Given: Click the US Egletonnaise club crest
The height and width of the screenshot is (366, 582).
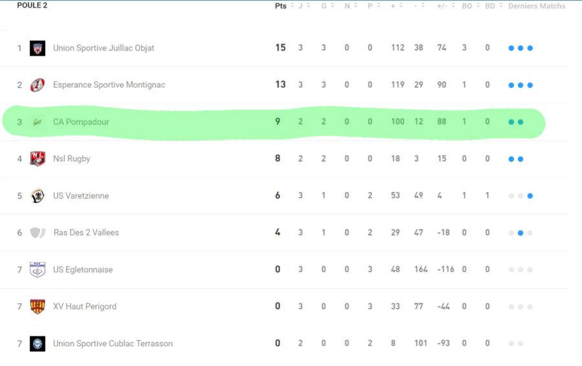Looking at the screenshot, I should tap(38, 270).
